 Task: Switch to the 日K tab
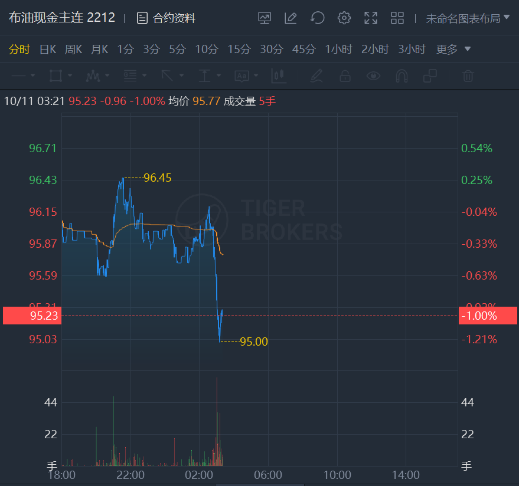click(x=48, y=50)
